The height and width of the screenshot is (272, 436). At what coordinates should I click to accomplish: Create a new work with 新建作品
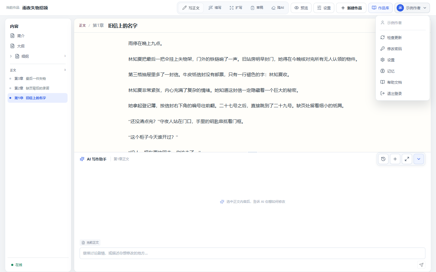pos(351,8)
